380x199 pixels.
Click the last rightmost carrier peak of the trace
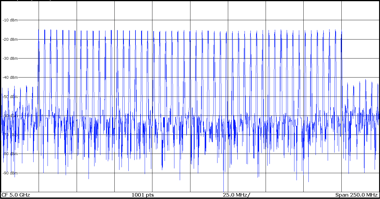[342, 31]
